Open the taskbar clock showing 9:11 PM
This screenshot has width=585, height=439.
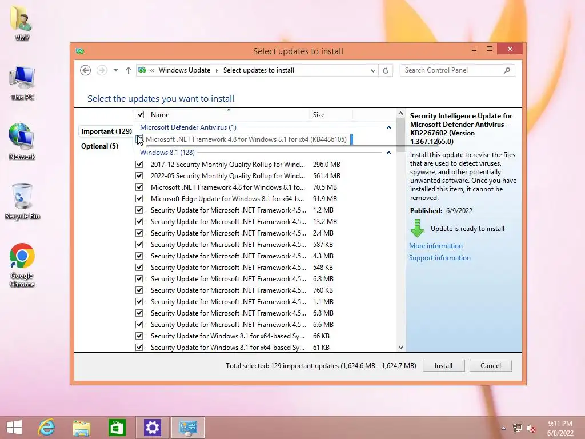point(560,428)
